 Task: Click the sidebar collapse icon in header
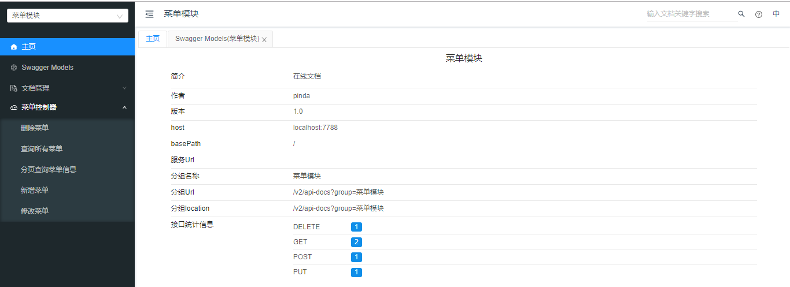(150, 14)
